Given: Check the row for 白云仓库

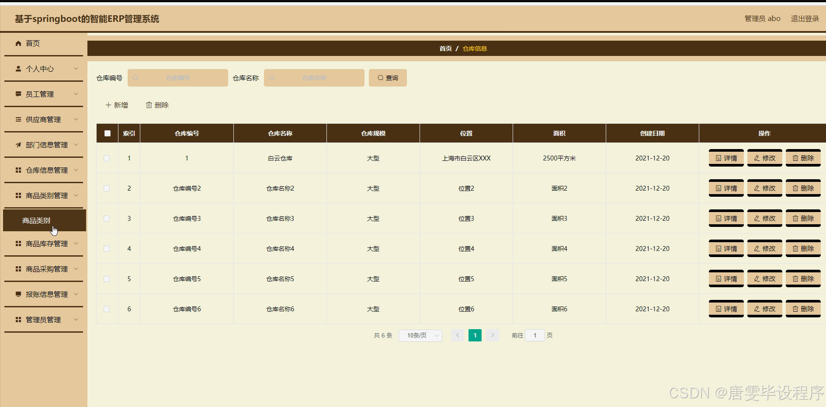Looking at the screenshot, I should (107, 158).
